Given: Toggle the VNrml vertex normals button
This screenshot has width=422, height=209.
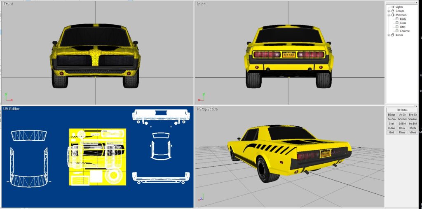Looking at the screenshot, I should point(413,133).
